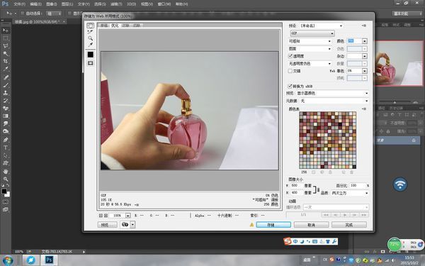Click the 完成 done button

[349, 225]
